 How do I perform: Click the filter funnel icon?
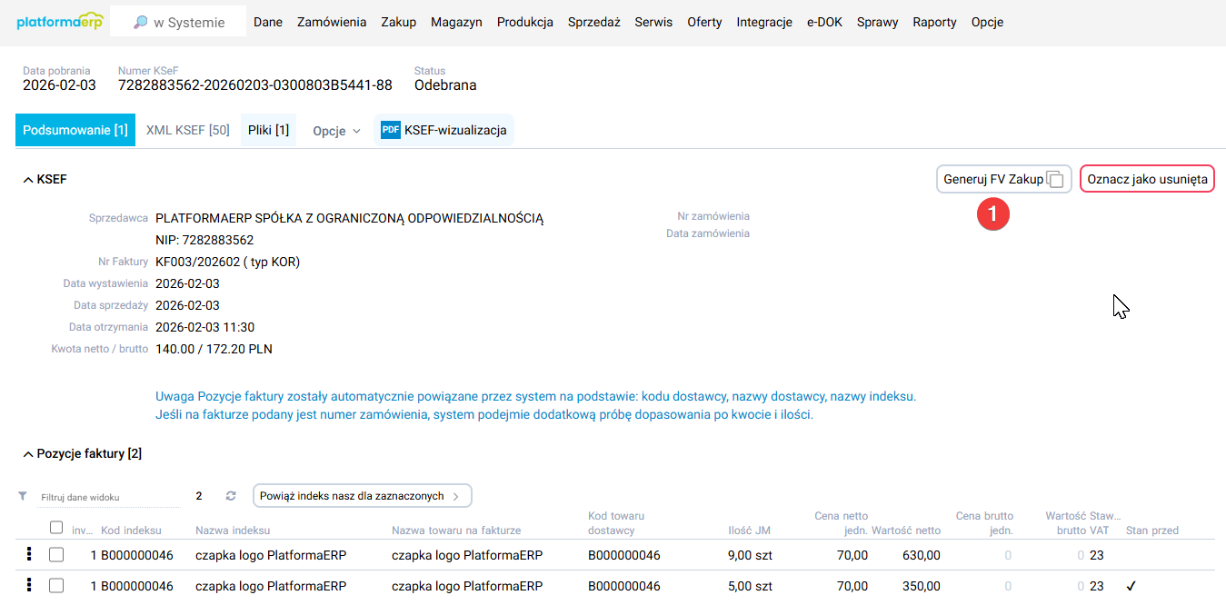click(23, 497)
